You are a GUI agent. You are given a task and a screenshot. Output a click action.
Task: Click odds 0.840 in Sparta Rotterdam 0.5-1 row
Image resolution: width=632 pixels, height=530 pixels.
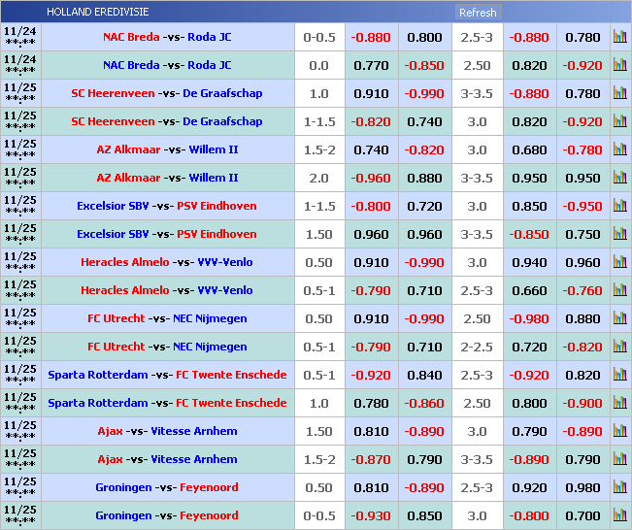(424, 375)
